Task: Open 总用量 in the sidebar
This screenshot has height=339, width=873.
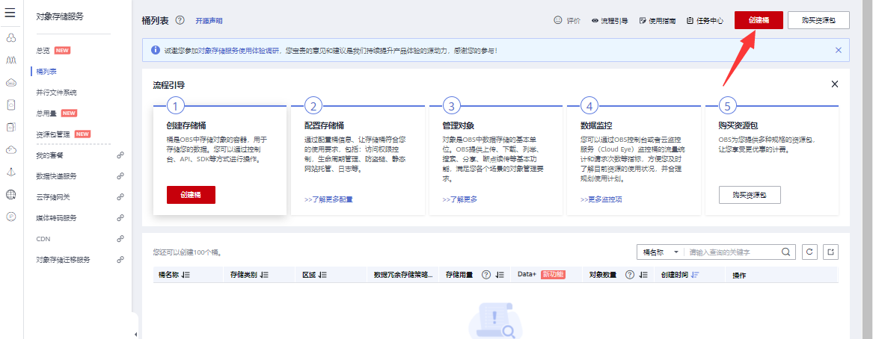Action: point(47,113)
